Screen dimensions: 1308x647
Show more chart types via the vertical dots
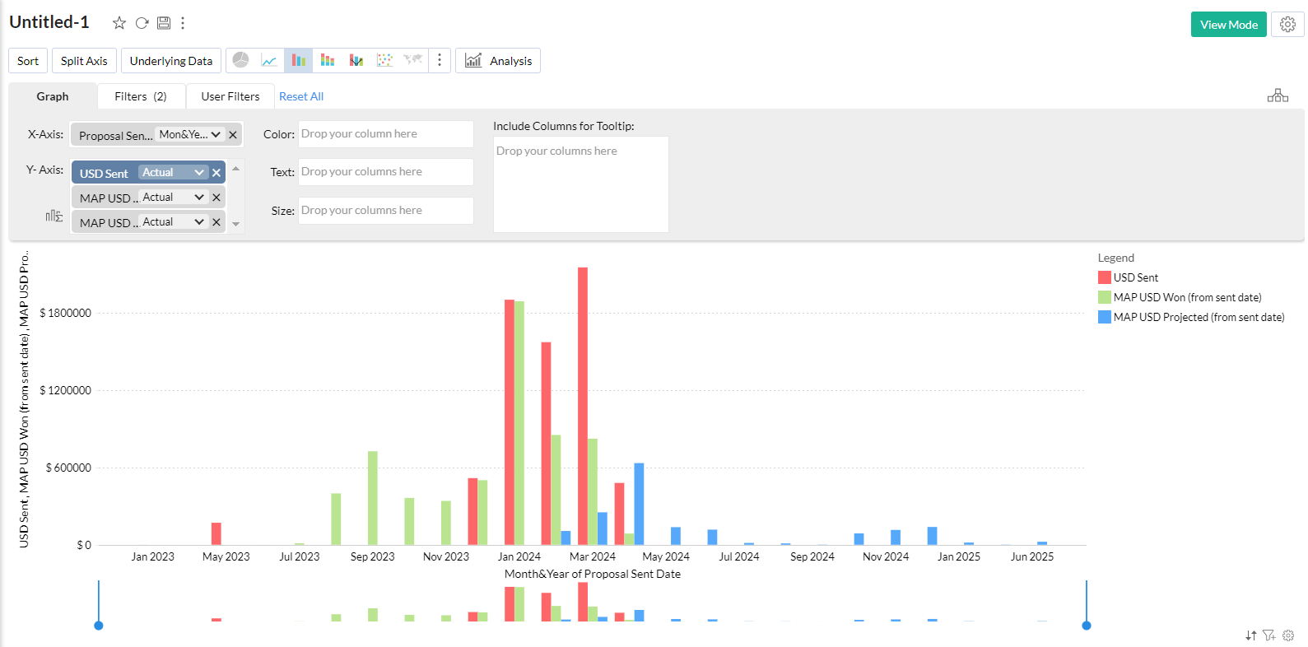[x=440, y=60]
